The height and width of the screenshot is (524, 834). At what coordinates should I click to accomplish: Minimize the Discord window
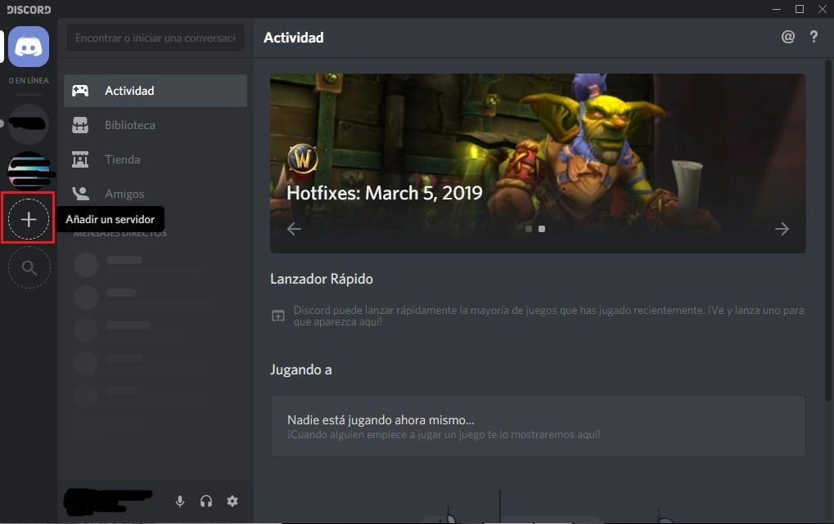(x=777, y=9)
